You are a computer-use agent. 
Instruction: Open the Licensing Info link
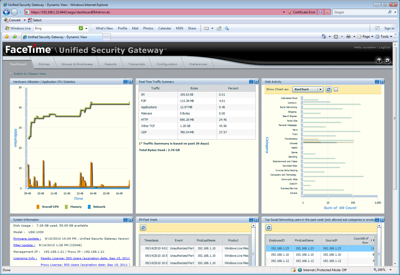25,258
